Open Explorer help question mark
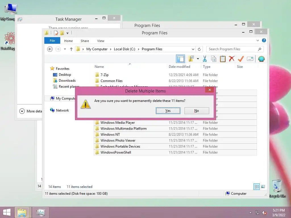Screen dimensions: 291x218 [264, 40]
